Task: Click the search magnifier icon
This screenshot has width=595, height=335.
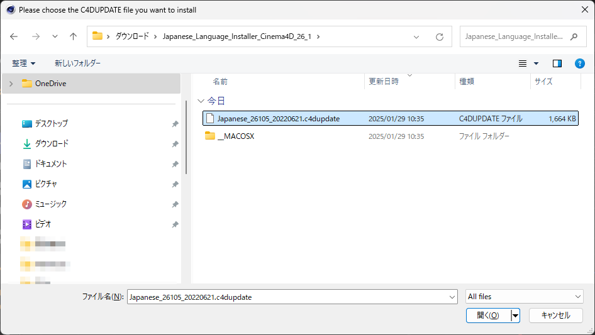Action: (x=574, y=36)
